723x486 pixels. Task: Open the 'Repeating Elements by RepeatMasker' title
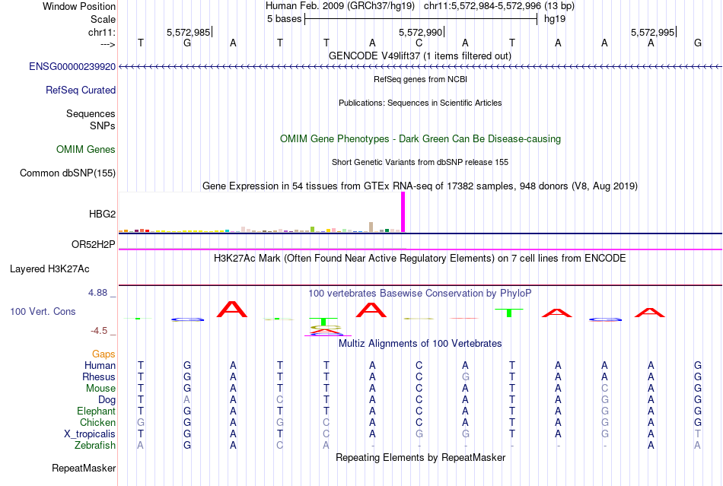[x=421, y=458]
